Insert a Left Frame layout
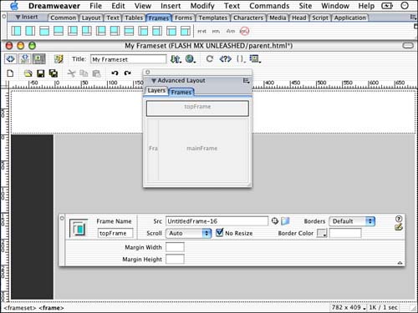Image resolution: width=418 pixels, height=313 pixels. pos(16,31)
